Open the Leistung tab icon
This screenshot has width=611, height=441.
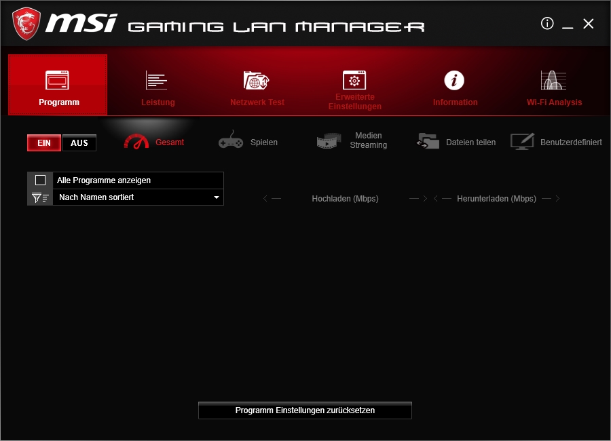pos(157,81)
